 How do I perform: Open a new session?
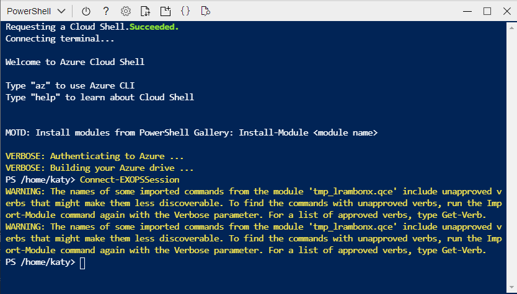click(165, 11)
